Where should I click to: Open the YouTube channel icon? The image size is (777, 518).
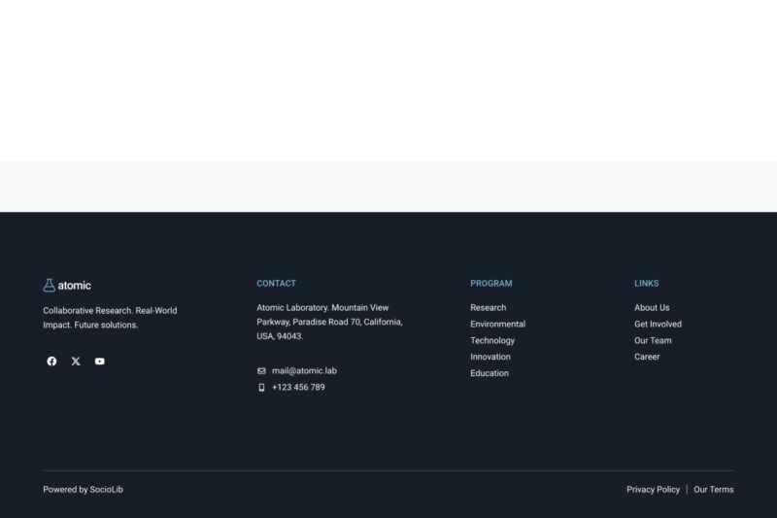click(100, 362)
